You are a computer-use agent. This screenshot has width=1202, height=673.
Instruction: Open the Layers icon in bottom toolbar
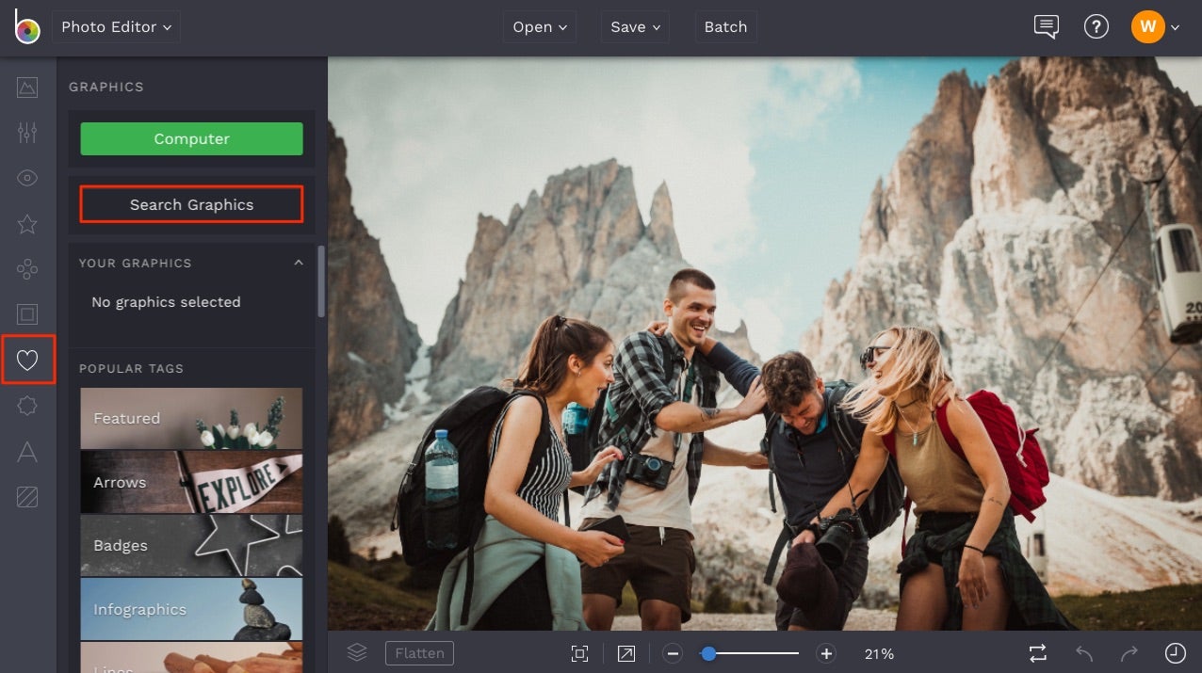tap(356, 652)
